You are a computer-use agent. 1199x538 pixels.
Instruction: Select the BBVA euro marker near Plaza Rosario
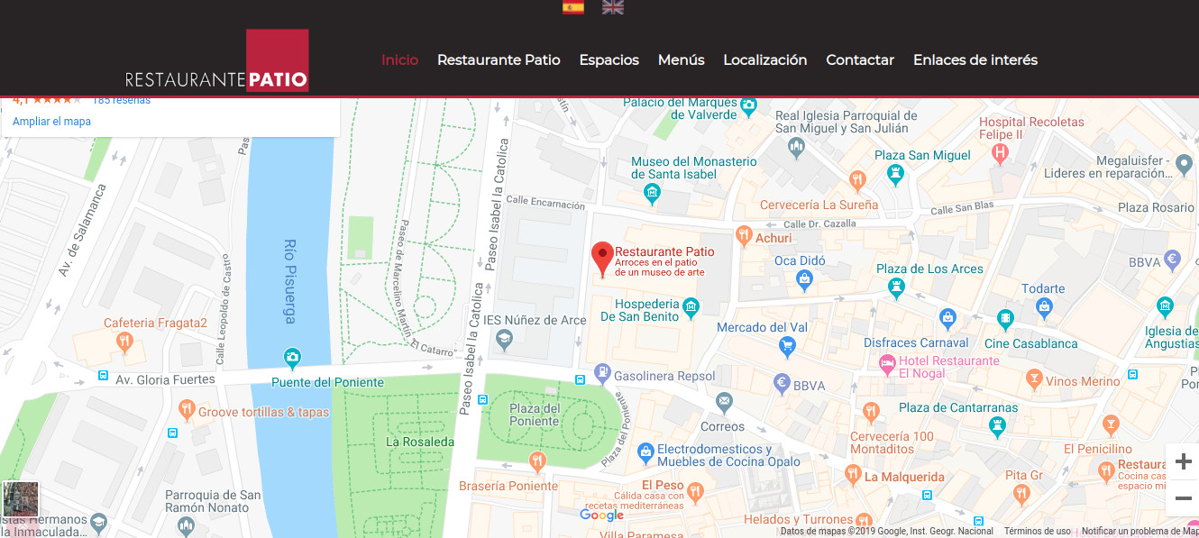1173,260
